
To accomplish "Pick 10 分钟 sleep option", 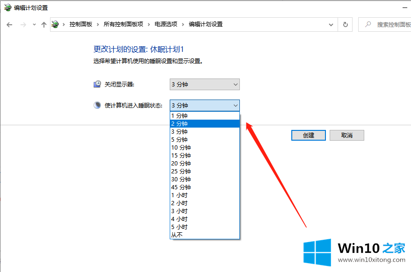I will coord(205,148).
